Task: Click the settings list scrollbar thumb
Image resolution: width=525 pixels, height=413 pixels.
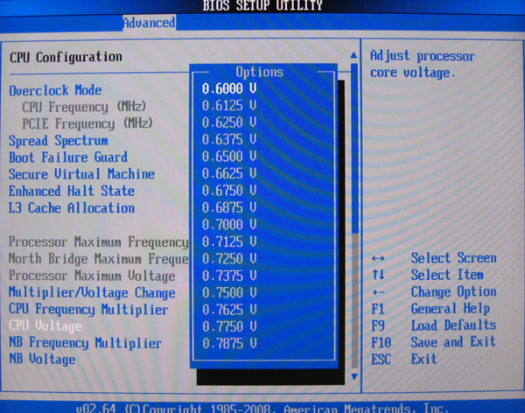Action: (354, 148)
